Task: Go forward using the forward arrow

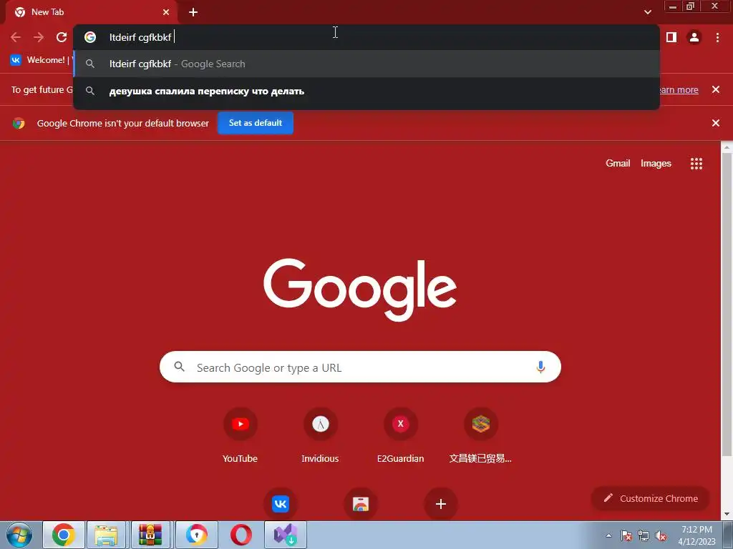Action: point(39,37)
